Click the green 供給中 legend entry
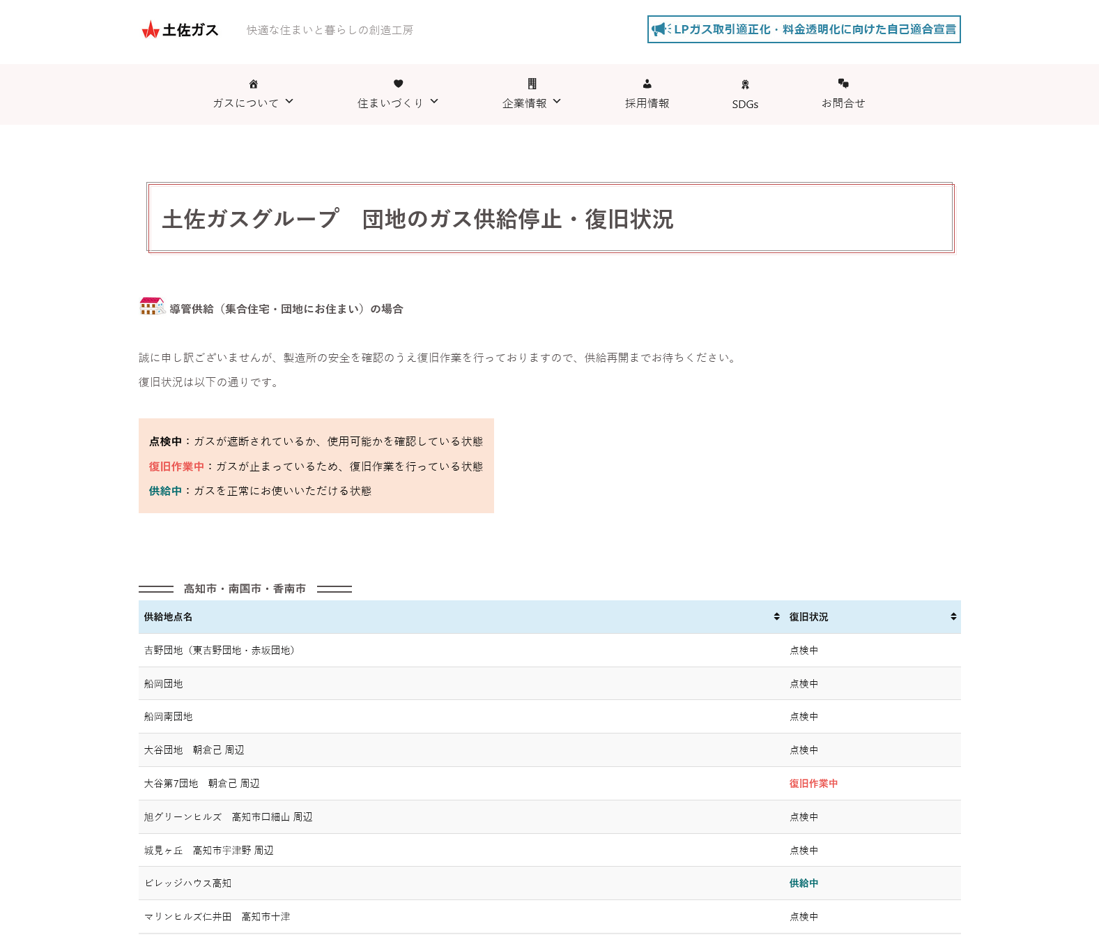1099x935 pixels. 165,491
